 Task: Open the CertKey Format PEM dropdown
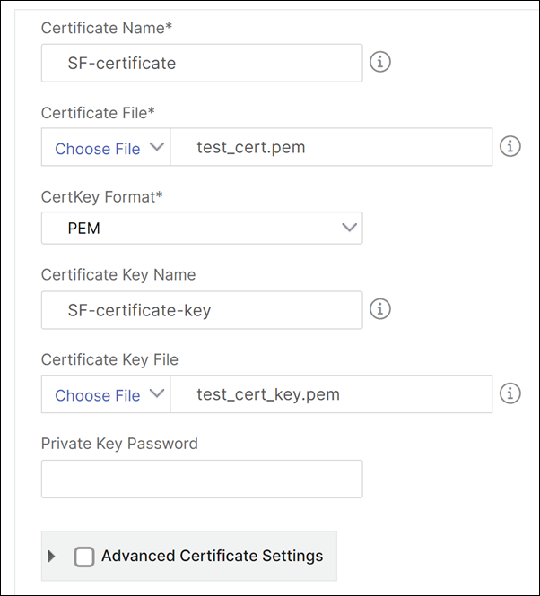tap(202, 228)
